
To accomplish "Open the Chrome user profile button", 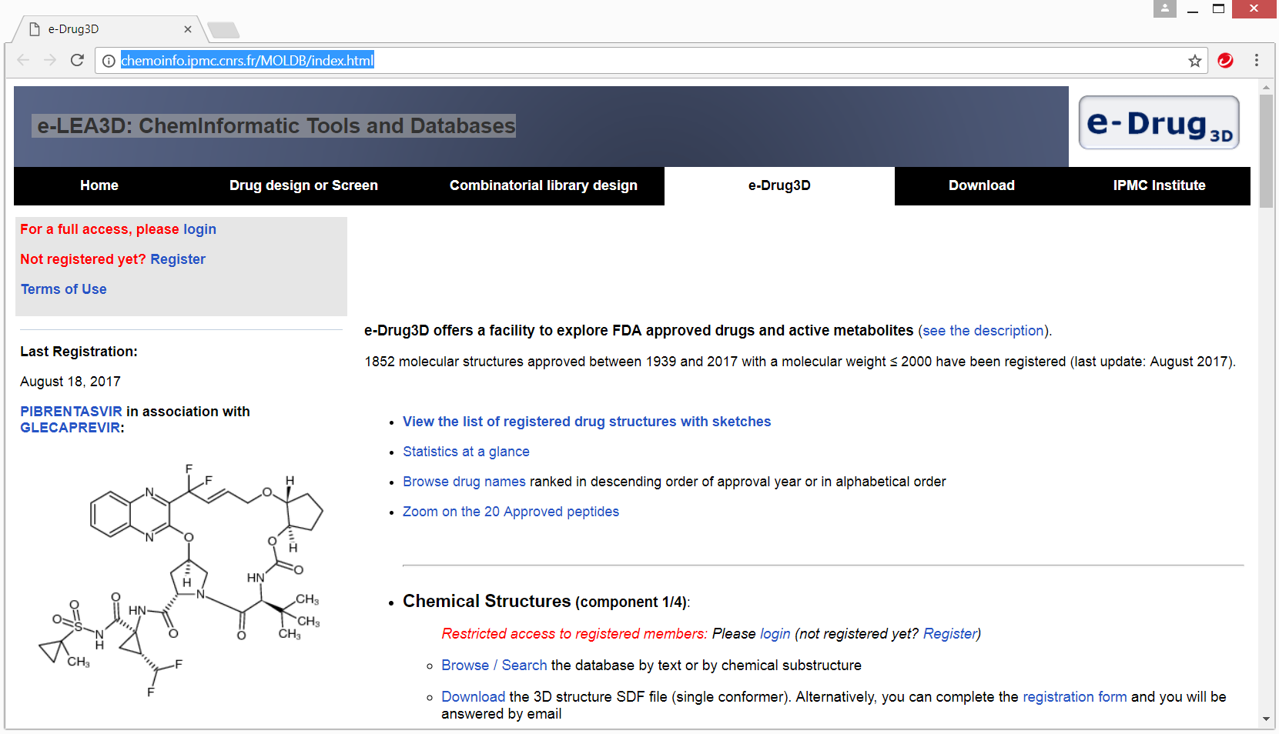I will tap(1164, 8).
